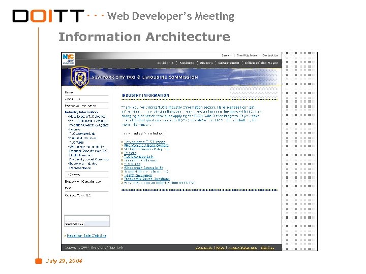
Task: Open Contact/Visit TLC in left sidebar
Action: [78, 195]
